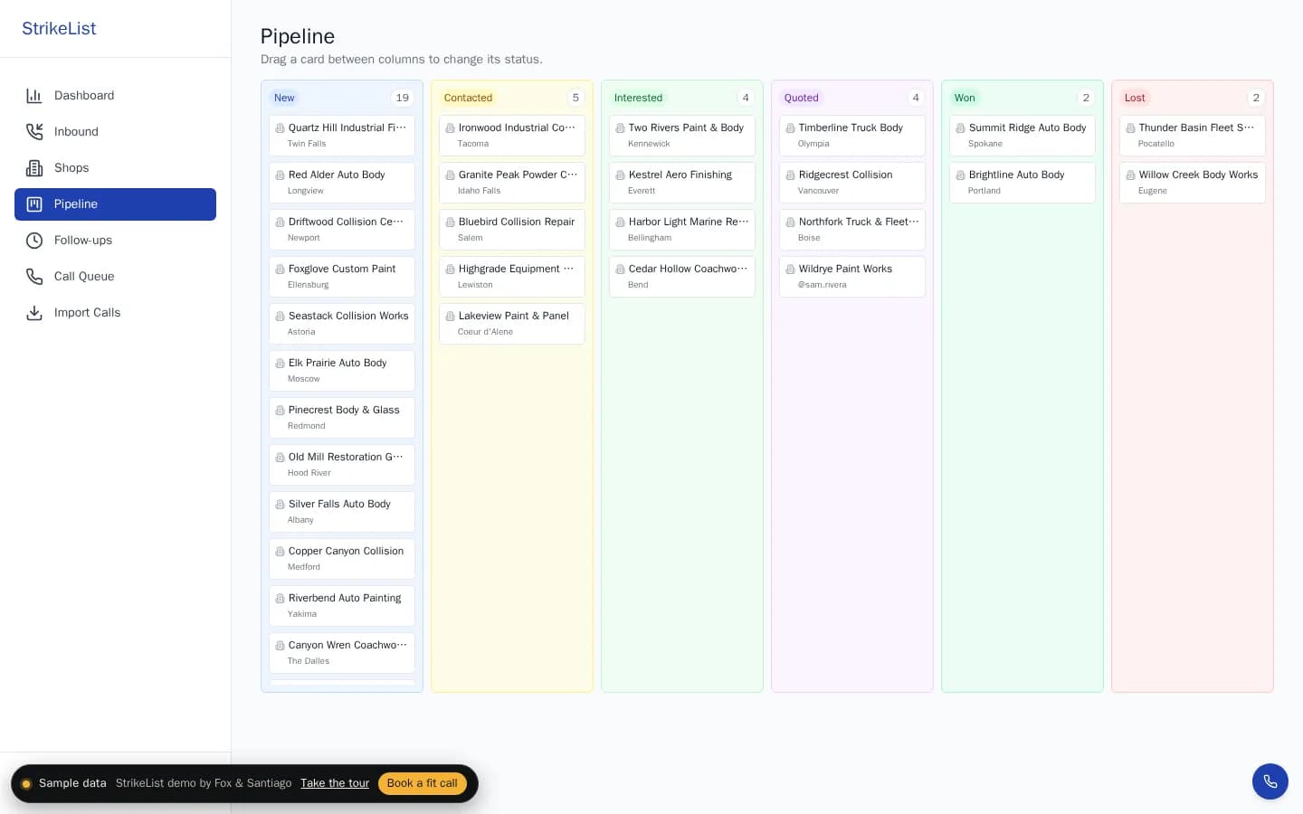Navigate to the Shops section
The height and width of the screenshot is (814, 1303).
pyautogui.click(x=115, y=168)
